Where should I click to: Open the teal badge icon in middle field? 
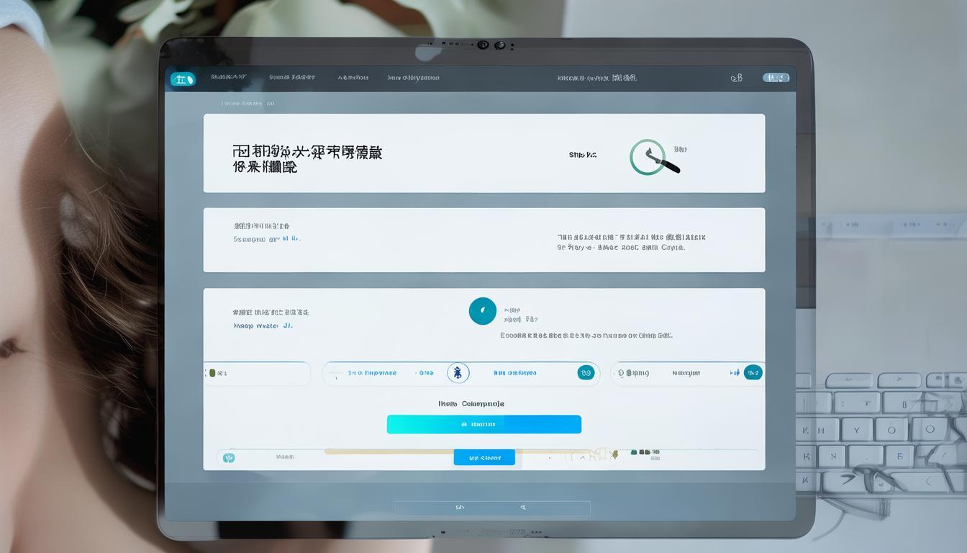click(x=586, y=372)
